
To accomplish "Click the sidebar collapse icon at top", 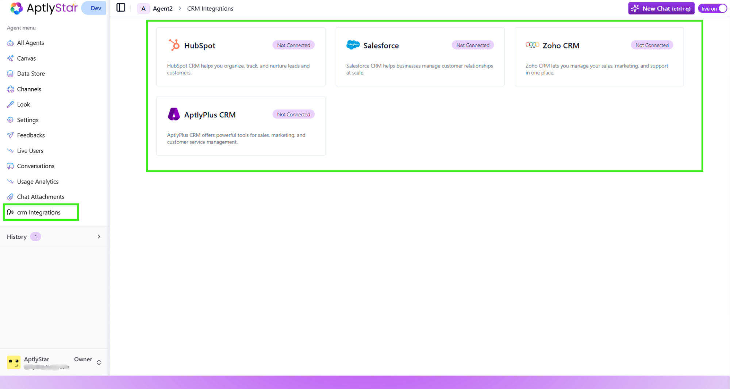I will pyautogui.click(x=120, y=7).
